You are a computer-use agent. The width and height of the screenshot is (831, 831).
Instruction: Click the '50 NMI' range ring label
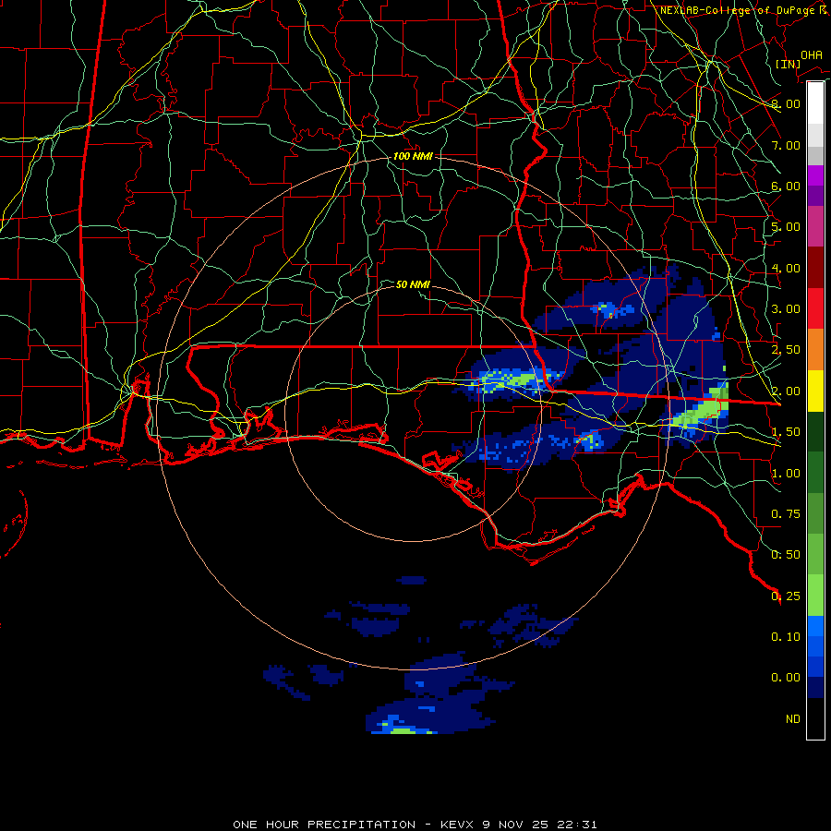pos(413,284)
